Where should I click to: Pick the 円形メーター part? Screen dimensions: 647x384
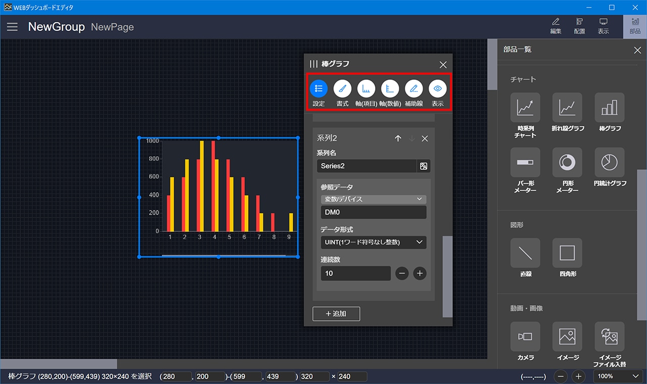567,162
